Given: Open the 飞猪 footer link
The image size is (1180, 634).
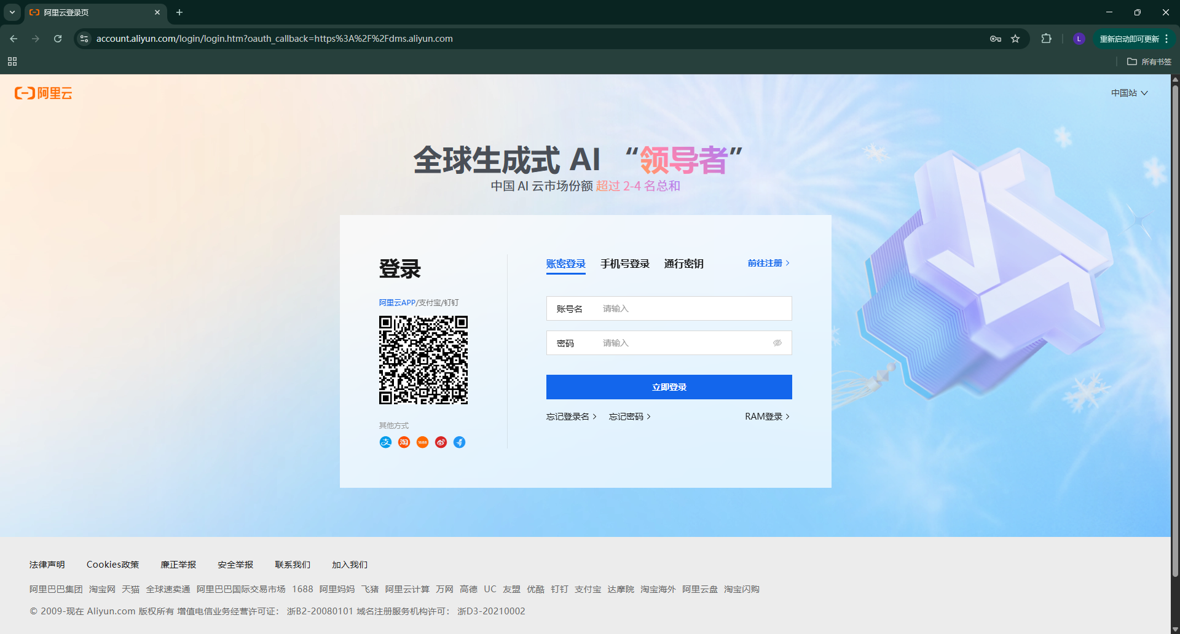Looking at the screenshot, I should point(370,589).
